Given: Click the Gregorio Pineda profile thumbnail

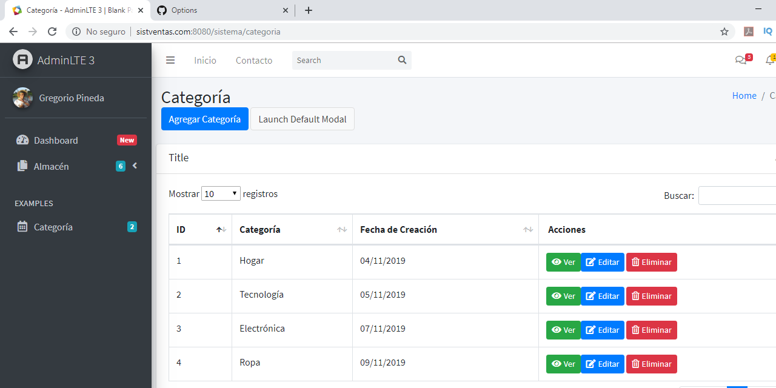Looking at the screenshot, I should click(22, 98).
